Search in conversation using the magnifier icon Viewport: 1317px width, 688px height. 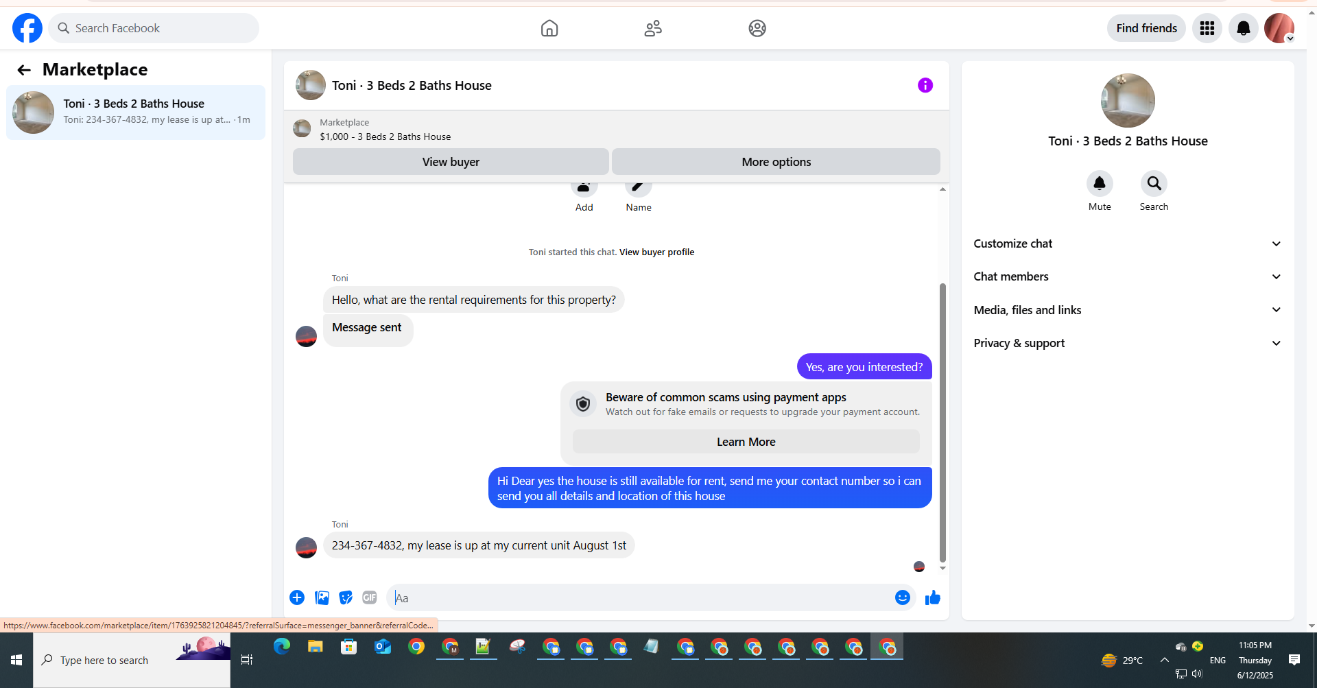click(x=1154, y=183)
